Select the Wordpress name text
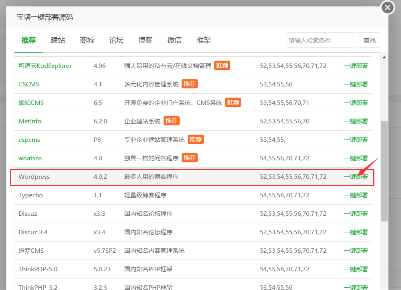Viewport: 401px width, 290px height. coord(34,177)
